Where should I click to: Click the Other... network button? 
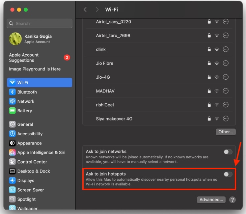[226, 132]
